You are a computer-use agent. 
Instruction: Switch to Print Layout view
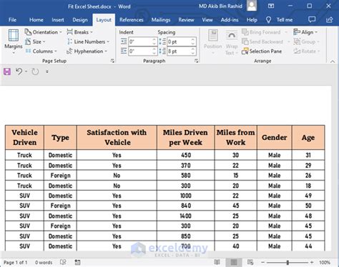[234, 262]
